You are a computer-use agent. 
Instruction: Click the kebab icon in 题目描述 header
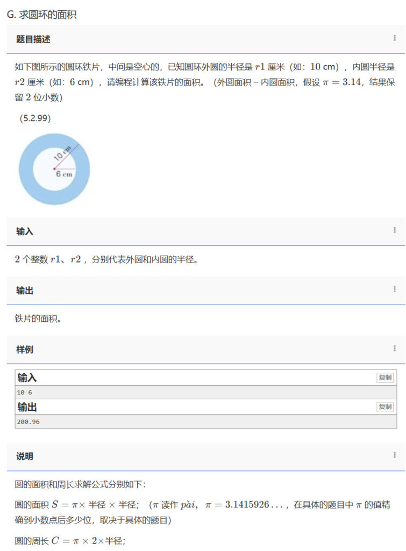[395, 38]
